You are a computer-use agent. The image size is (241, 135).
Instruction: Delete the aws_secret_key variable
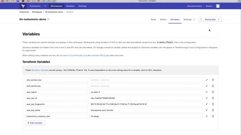[213, 86]
